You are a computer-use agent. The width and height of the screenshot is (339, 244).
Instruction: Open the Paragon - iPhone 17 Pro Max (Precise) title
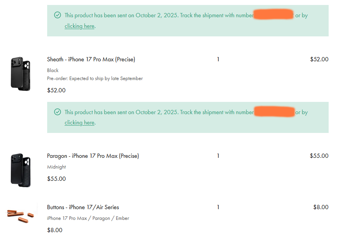(93, 156)
